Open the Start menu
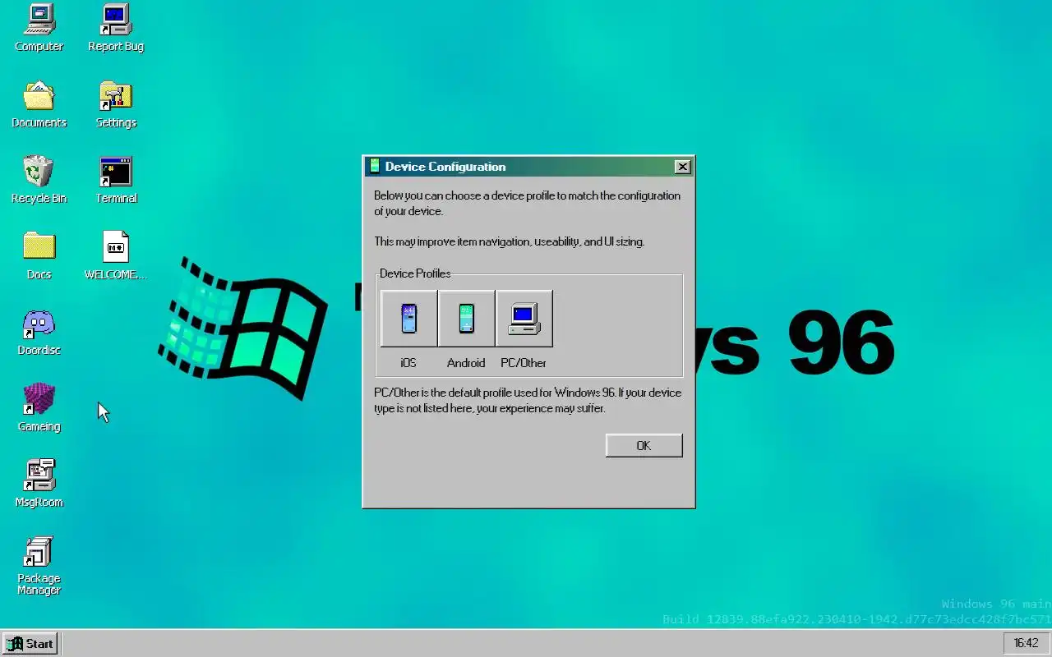The image size is (1052, 657). (x=30, y=643)
